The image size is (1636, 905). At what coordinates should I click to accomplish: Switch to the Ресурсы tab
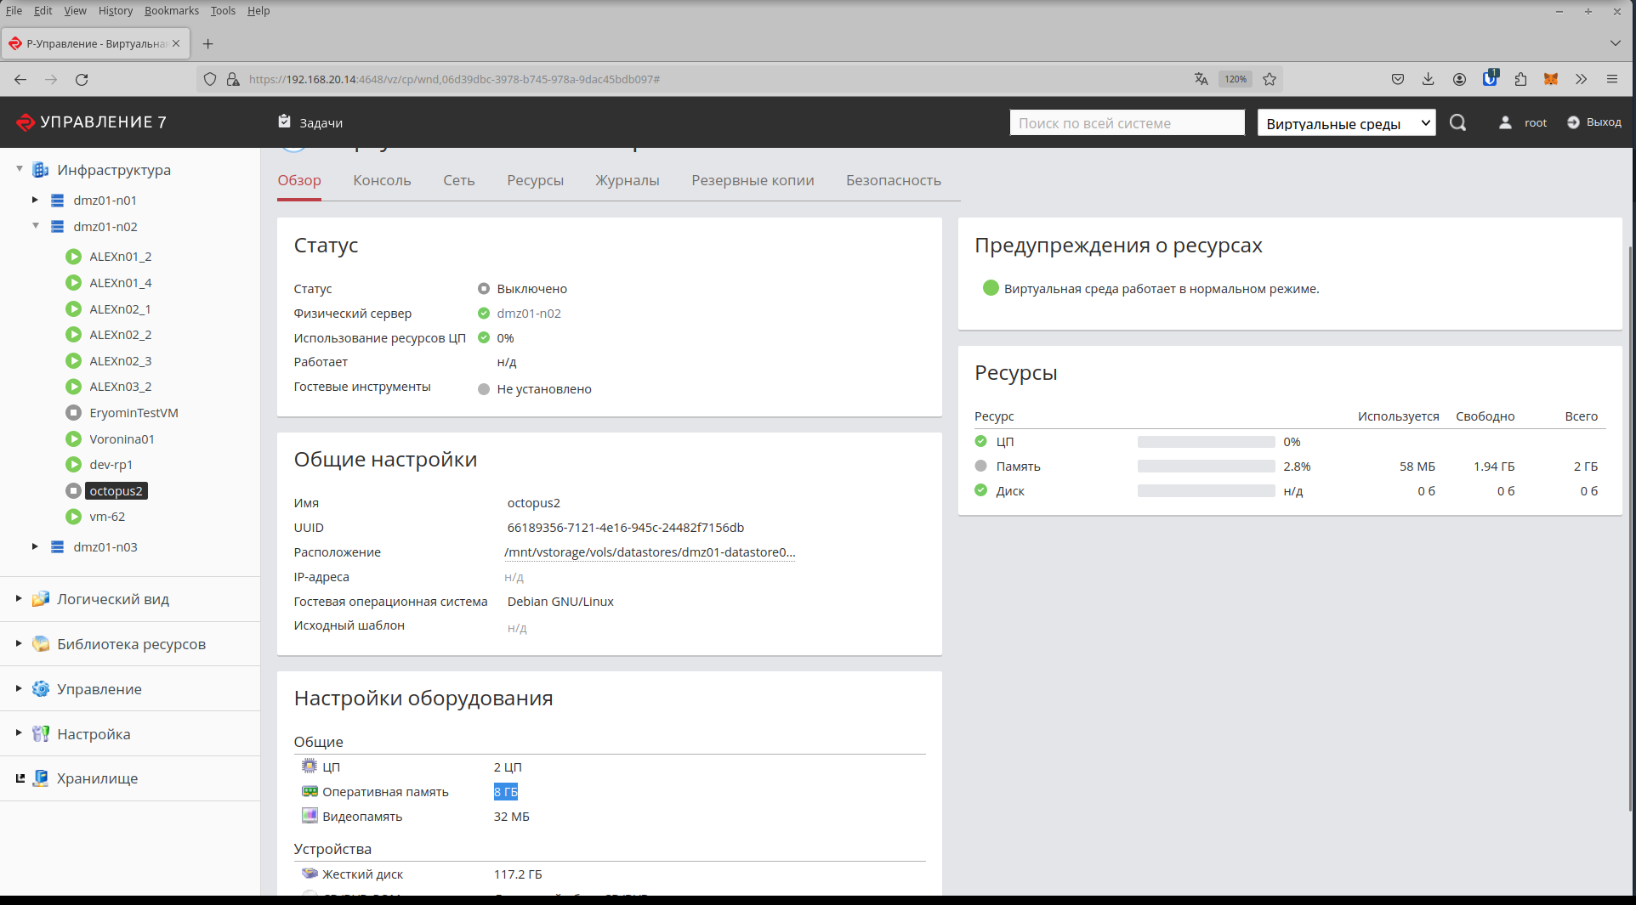535,180
